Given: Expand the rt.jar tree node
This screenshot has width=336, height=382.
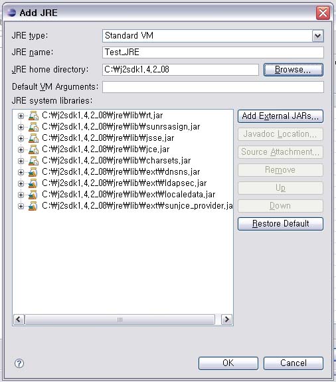Looking at the screenshot, I should pos(21,116).
